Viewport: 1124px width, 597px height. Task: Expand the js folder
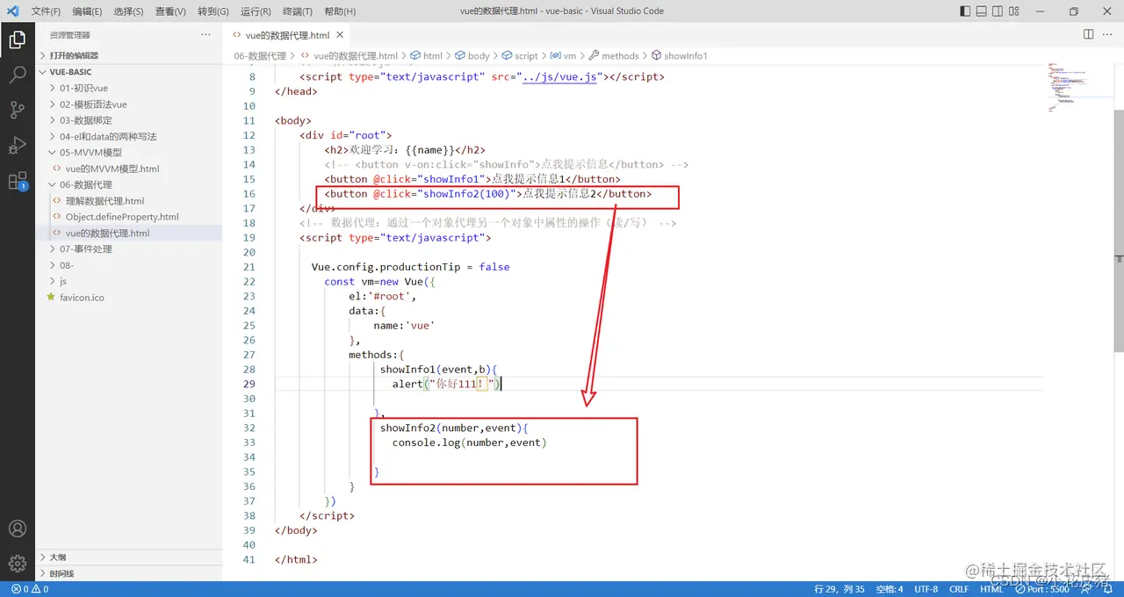[128, 281]
